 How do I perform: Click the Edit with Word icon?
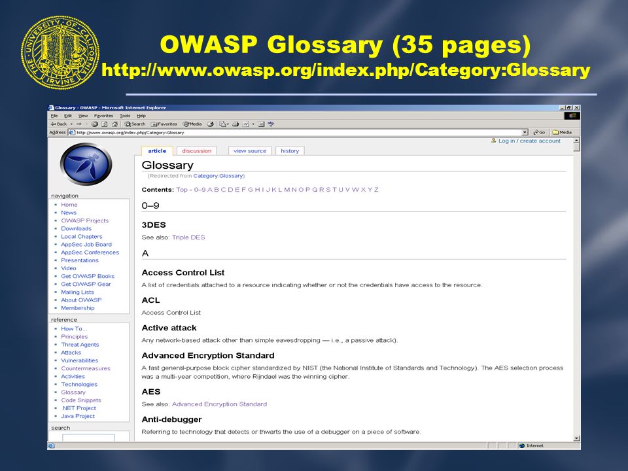(245, 124)
